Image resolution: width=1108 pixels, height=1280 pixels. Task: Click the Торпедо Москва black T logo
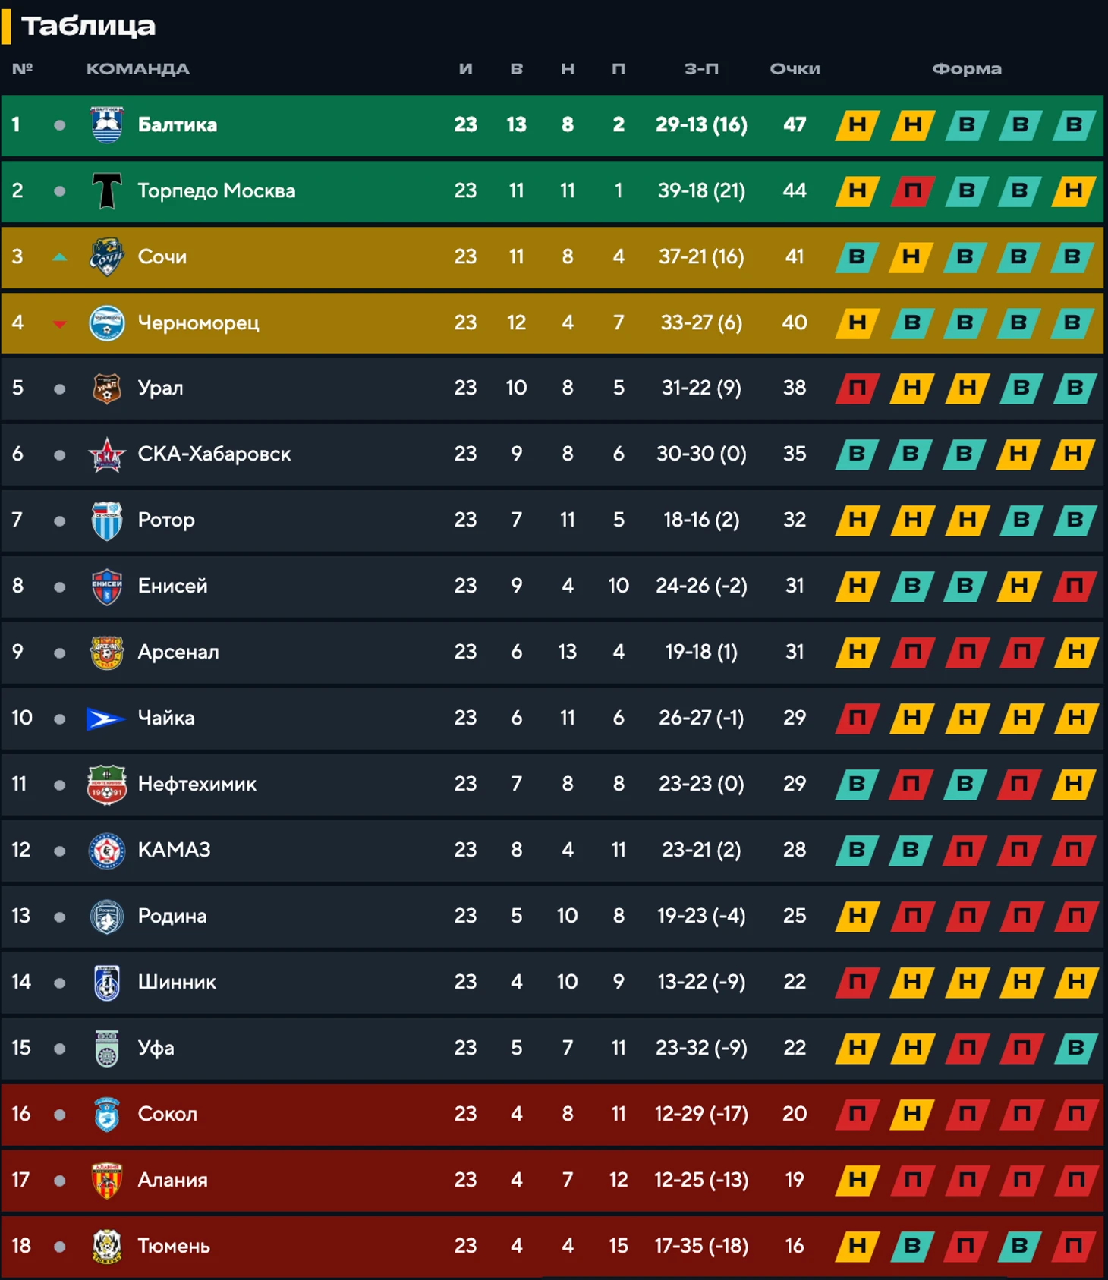pyautogui.click(x=107, y=190)
